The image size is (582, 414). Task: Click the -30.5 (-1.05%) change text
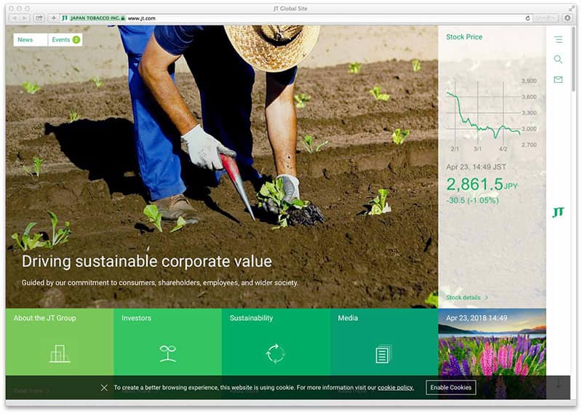click(472, 201)
